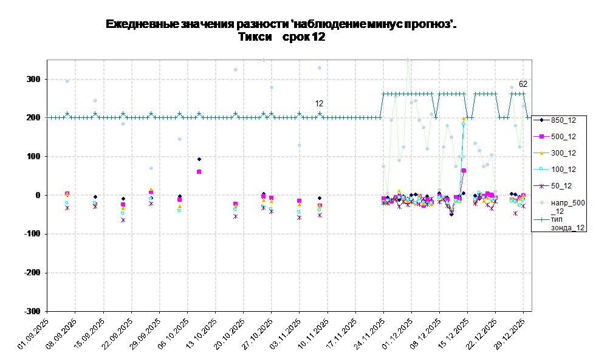593x364 pixels.
Task: Click the yellow triangle legend marker
Action: point(542,153)
